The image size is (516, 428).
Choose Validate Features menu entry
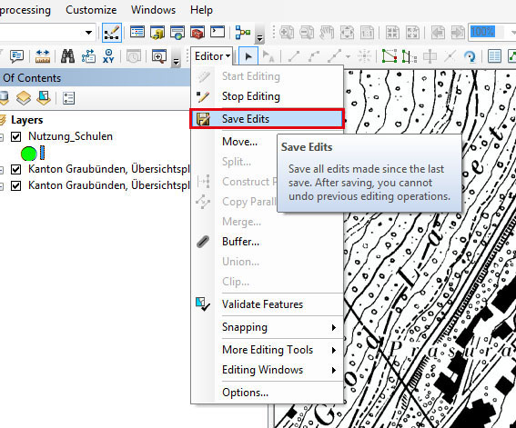point(267,304)
